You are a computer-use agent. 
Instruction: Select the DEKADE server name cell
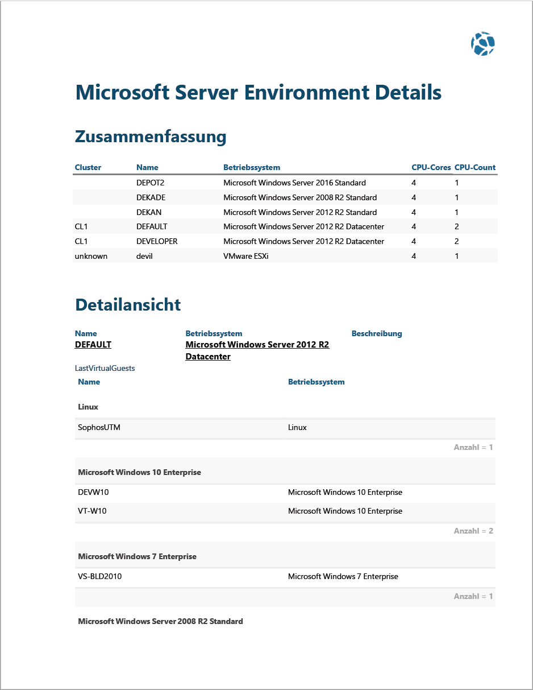click(x=151, y=197)
